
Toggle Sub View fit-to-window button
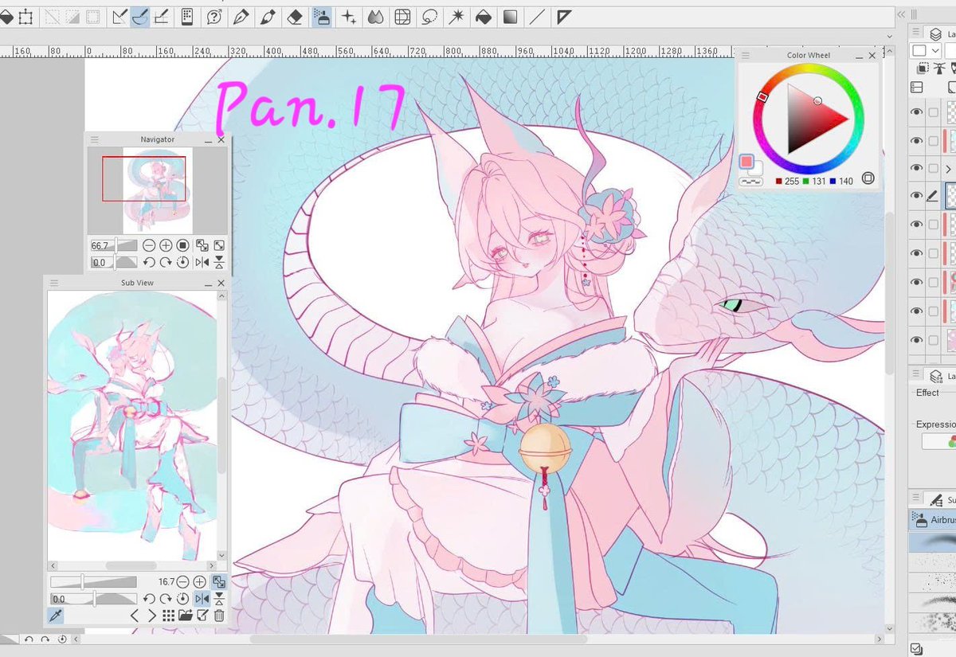click(x=219, y=582)
